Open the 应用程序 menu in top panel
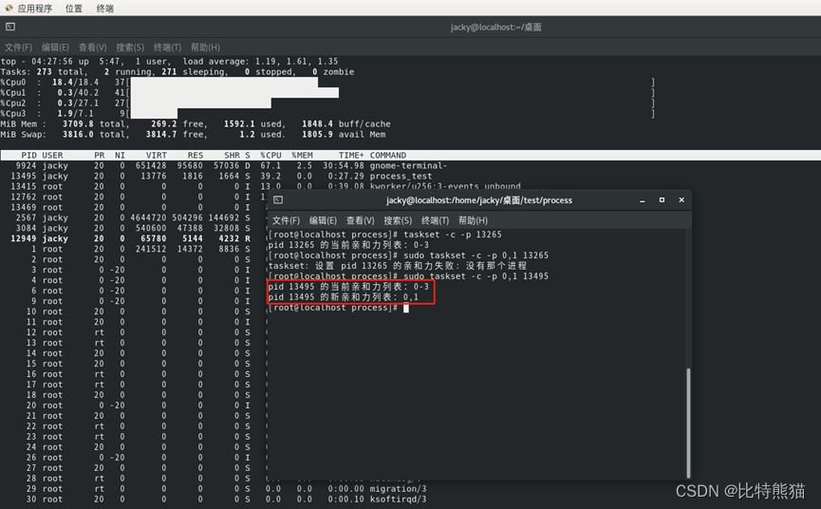 click(x=34, y=9)
